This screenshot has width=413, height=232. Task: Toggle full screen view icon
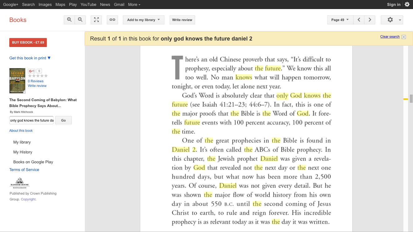point(96,20)
